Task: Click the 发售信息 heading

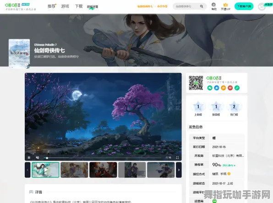Action: [196, 127]
